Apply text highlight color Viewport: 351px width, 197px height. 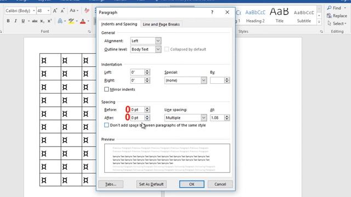coord(71,21)
